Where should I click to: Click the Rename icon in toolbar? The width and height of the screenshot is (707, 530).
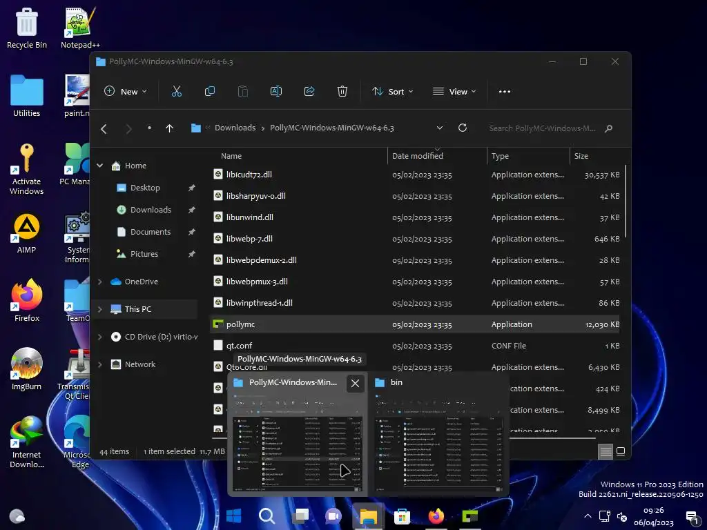click(276, 92)
